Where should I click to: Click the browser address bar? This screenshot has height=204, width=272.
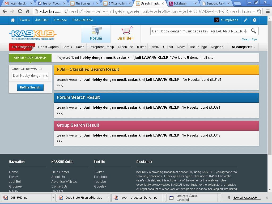(147, 11)
